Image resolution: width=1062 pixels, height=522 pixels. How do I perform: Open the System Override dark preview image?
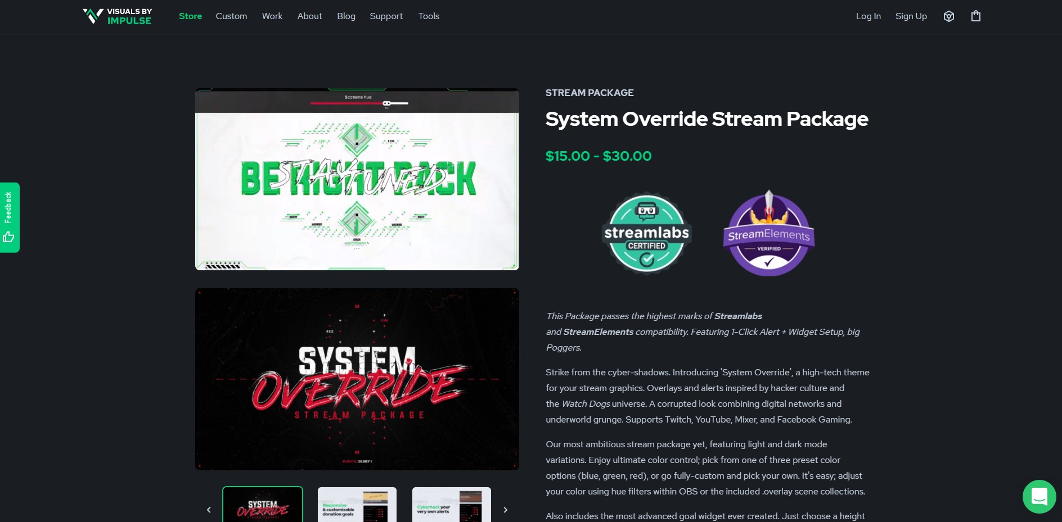(x=357, y=379)
